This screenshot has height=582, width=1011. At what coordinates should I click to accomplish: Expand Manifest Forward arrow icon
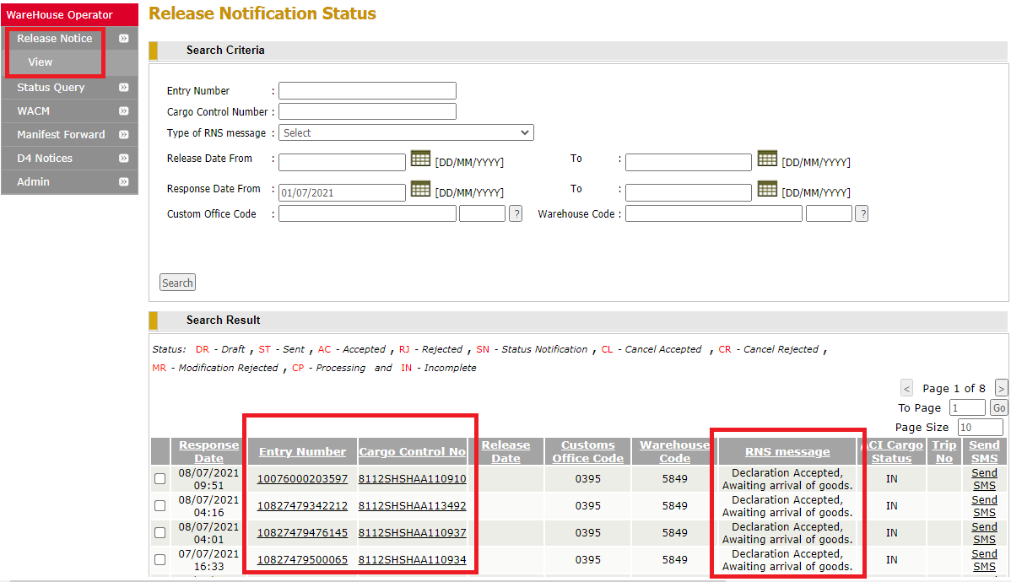124,135
